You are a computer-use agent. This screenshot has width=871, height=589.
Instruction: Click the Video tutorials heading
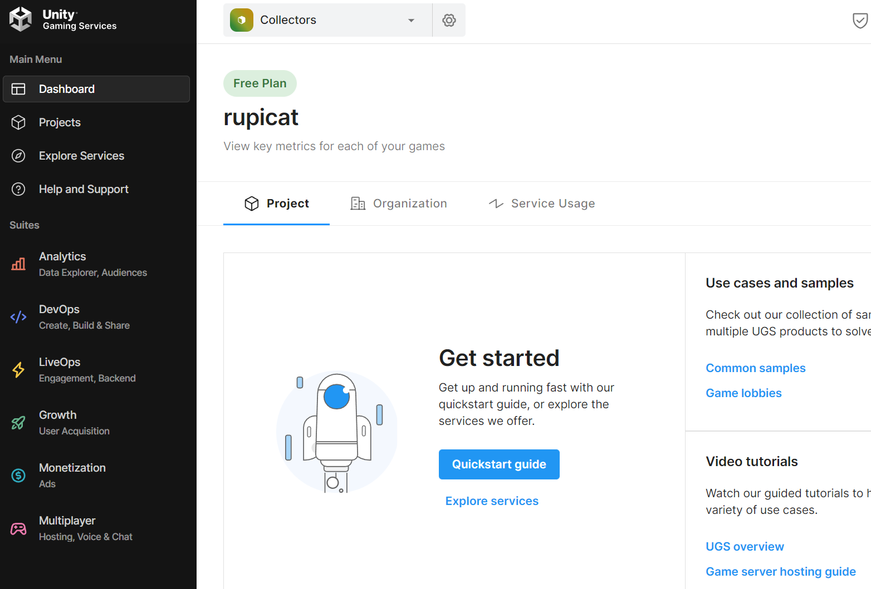click(752, 462)
